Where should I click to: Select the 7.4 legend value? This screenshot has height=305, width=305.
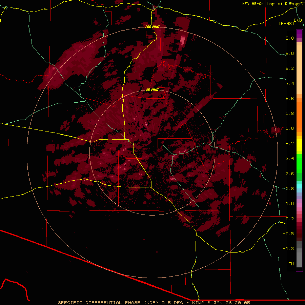pyautogui.click(x=290, y=83)
